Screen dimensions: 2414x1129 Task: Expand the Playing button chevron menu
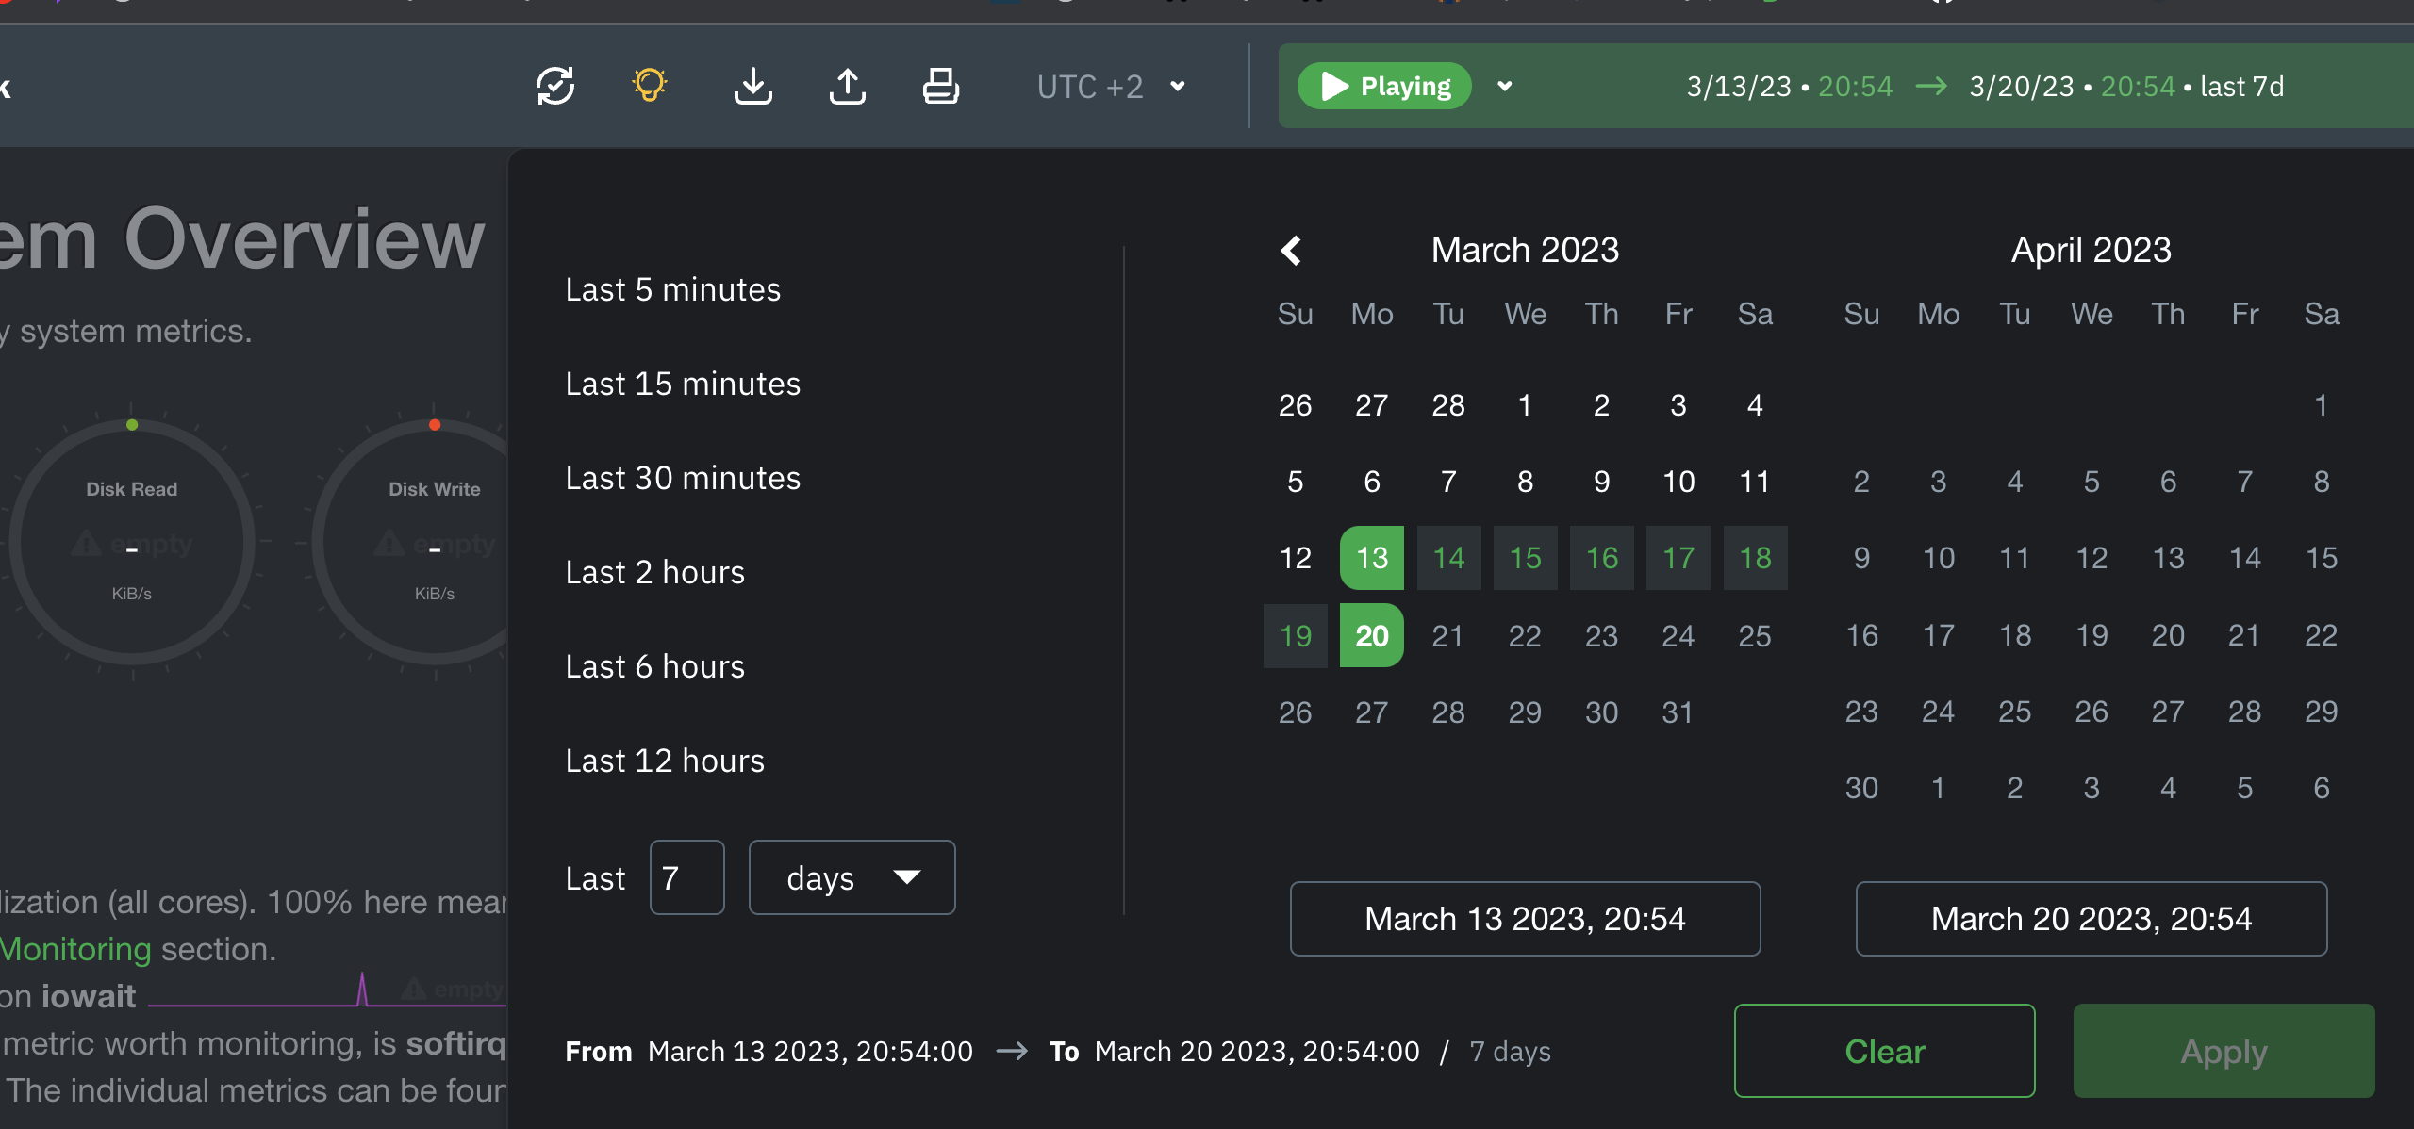(1505, 87)
